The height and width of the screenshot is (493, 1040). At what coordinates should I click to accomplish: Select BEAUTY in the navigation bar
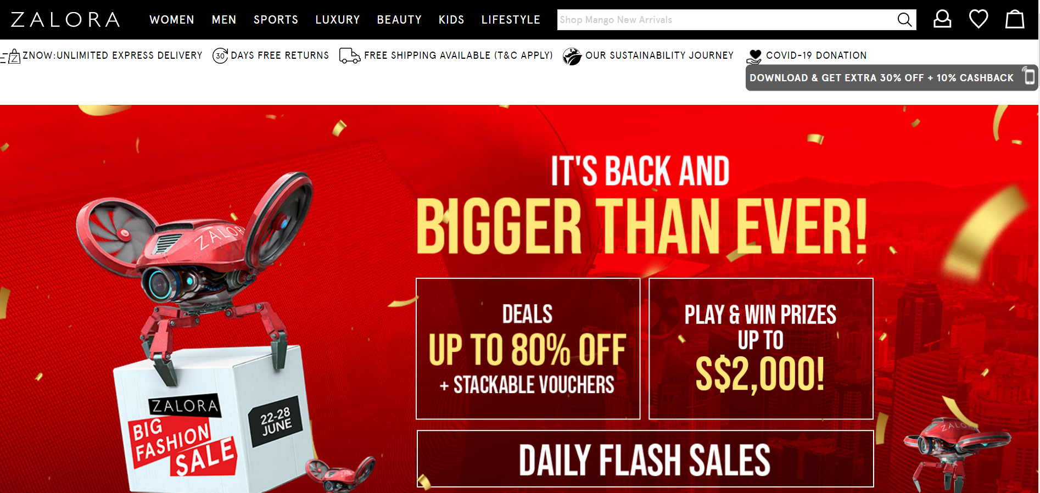(399, 20)
